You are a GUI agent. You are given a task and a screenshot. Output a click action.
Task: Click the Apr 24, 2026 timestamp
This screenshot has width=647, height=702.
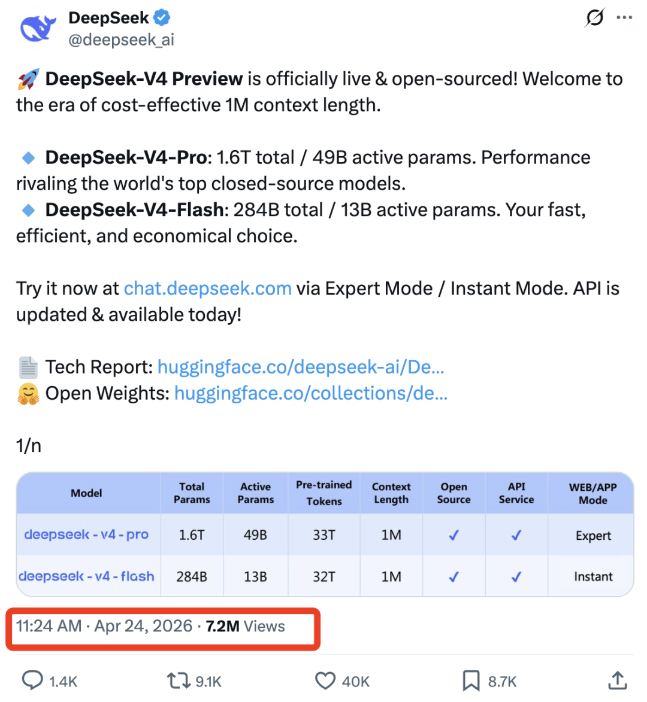[x=144, y=626]
